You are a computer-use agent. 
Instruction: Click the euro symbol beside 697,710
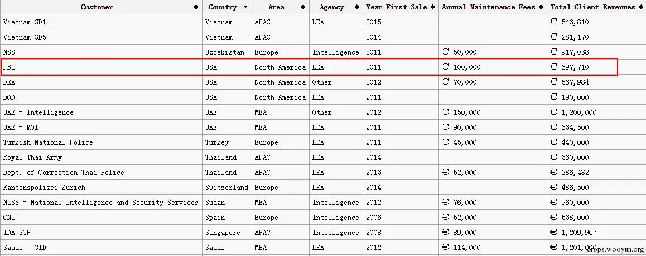(554, 67)
